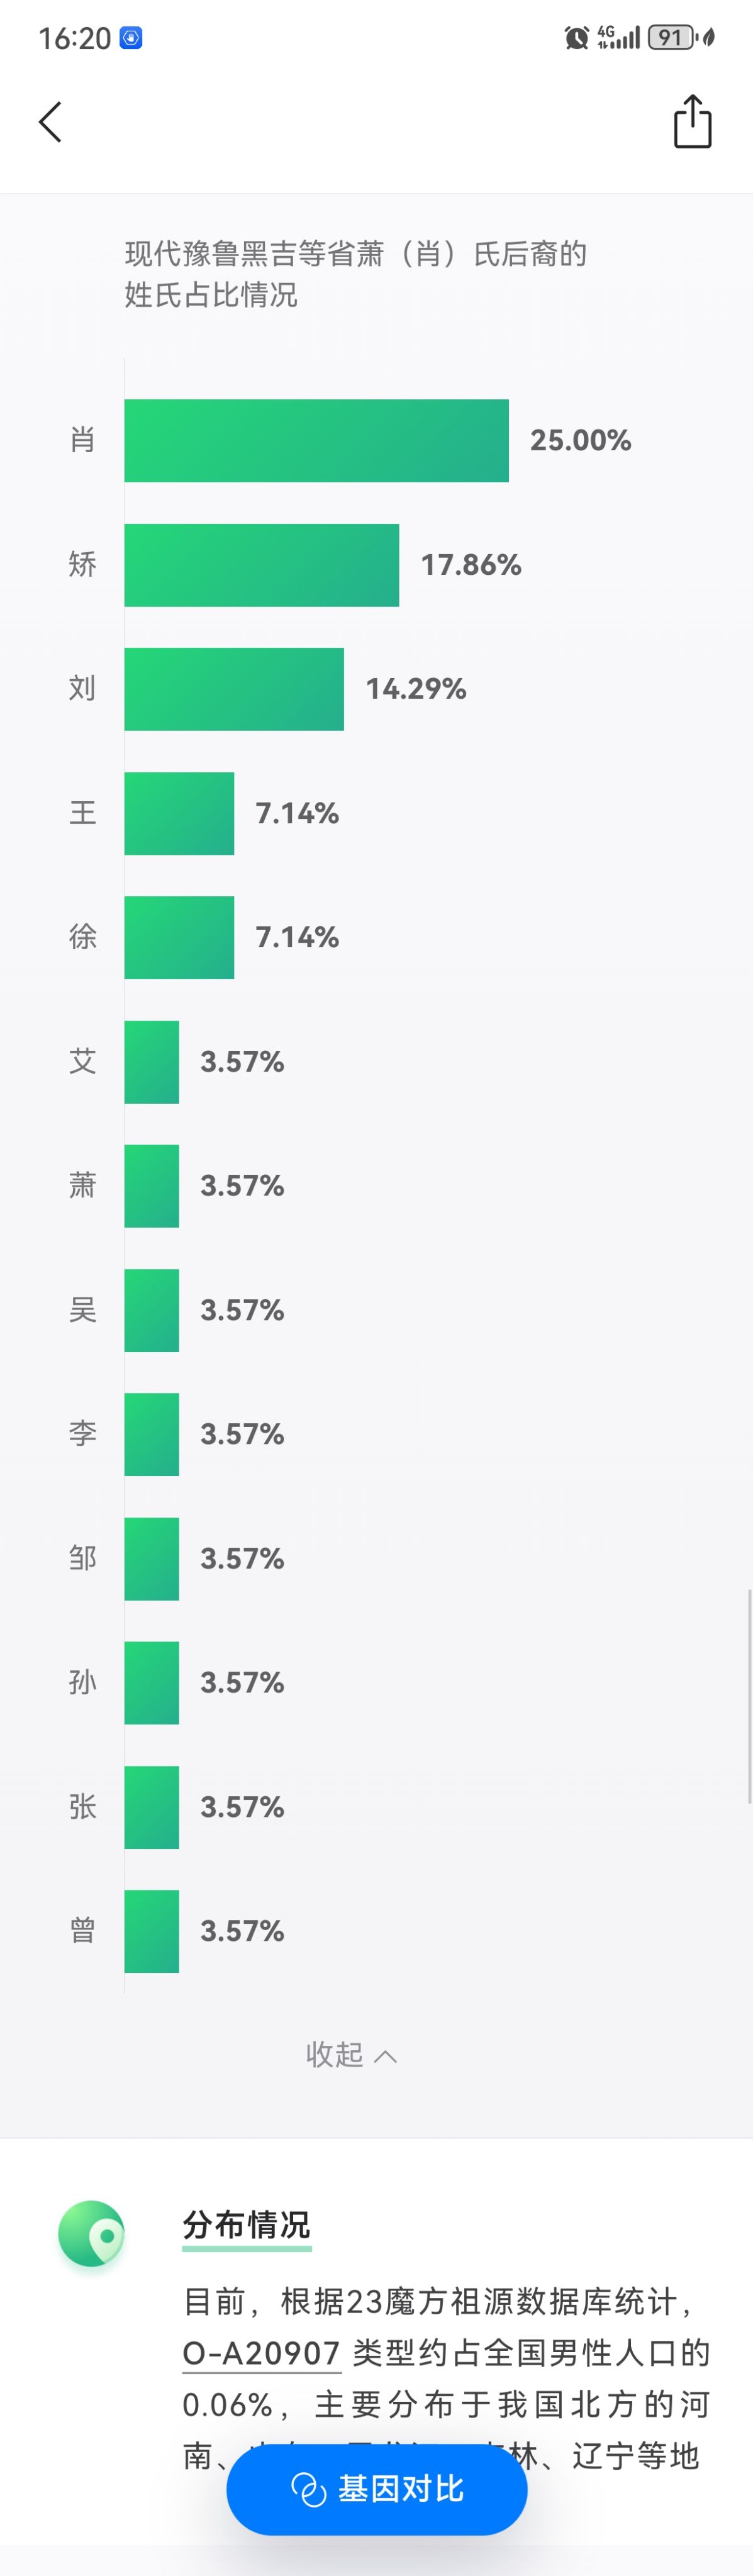The width and height of the screenshot is (753, 2576).
Task: Open the share icon at top right
Action: click(x=692, y=122)
